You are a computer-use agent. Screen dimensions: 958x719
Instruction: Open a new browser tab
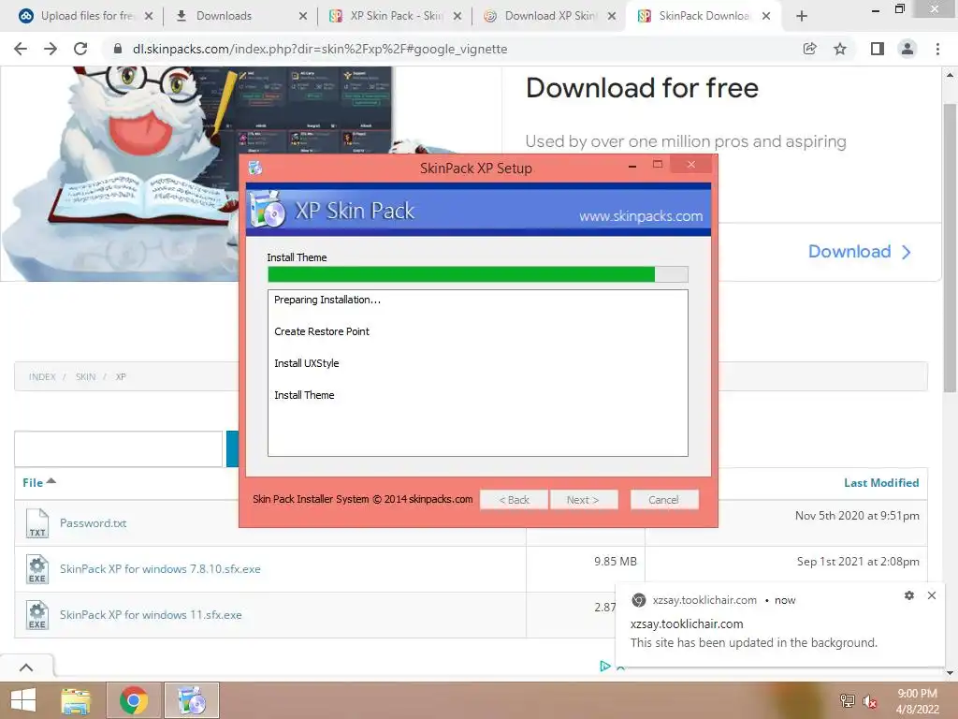point(802,16)
